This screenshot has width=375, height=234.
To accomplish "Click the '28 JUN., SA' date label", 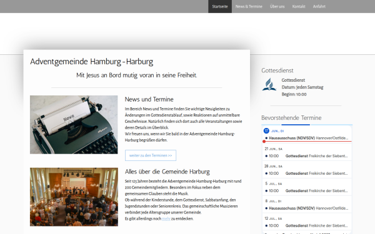I will pos(273,166).
